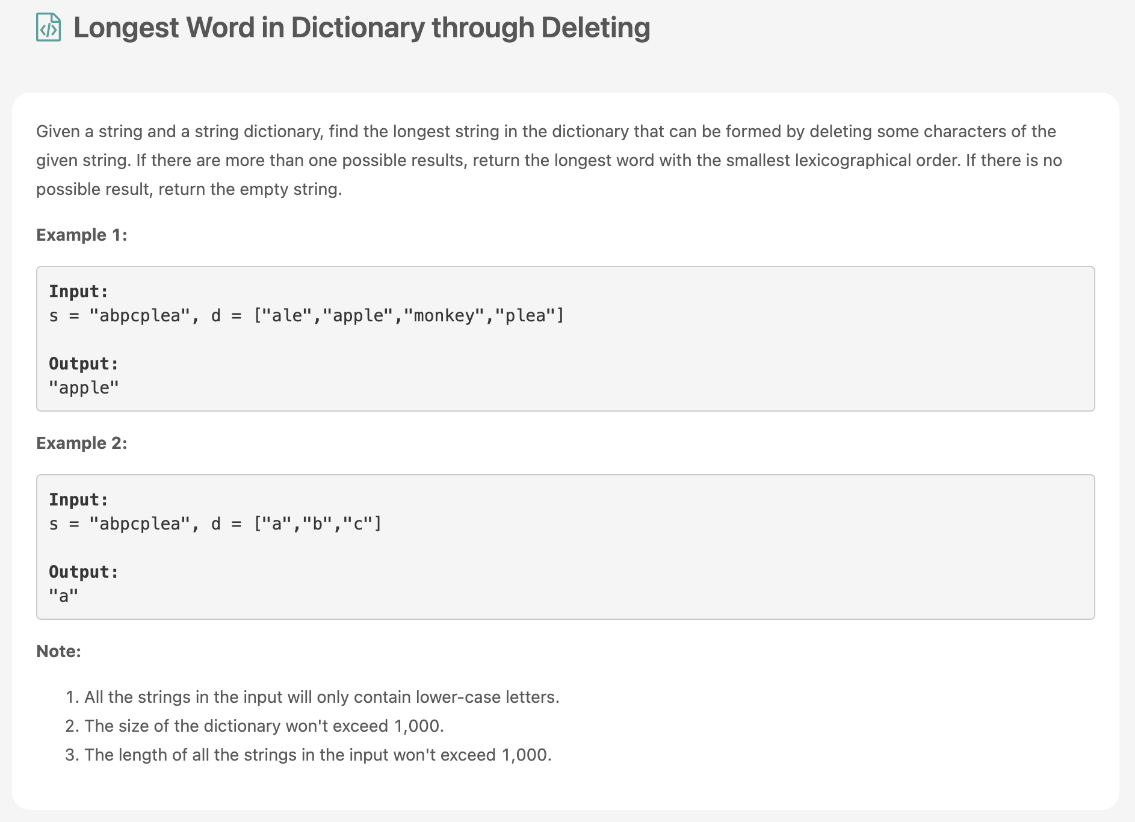
Task: Click the Example 1 input line with "monkey"
Action: click(x=307, y=315)
